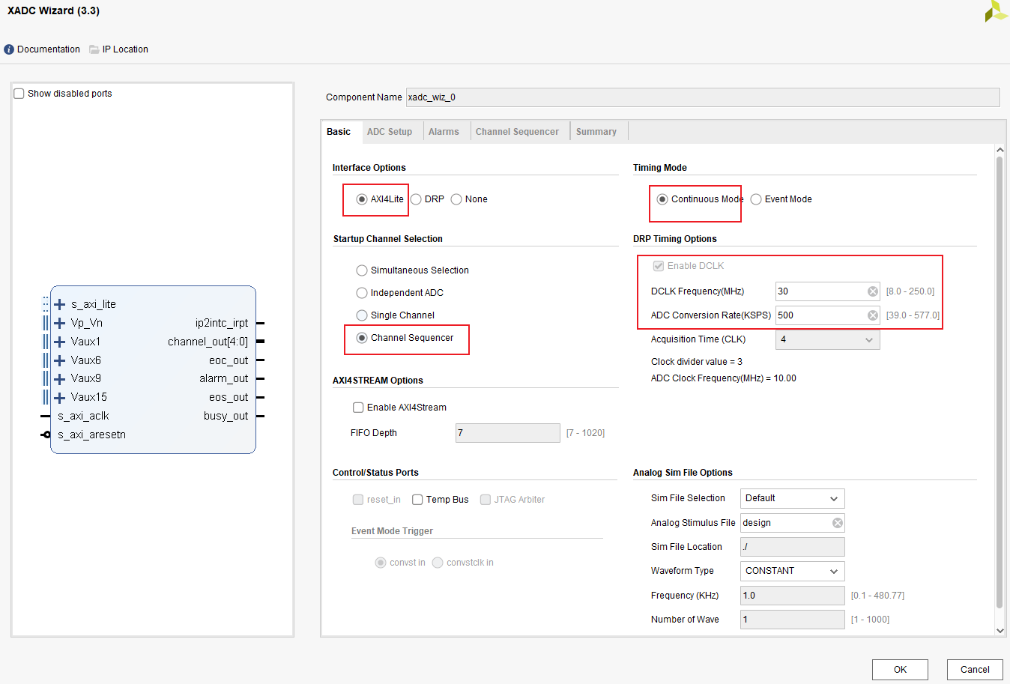
Task: Open the Waveform Type dropdown
Action: pos(792,571)
